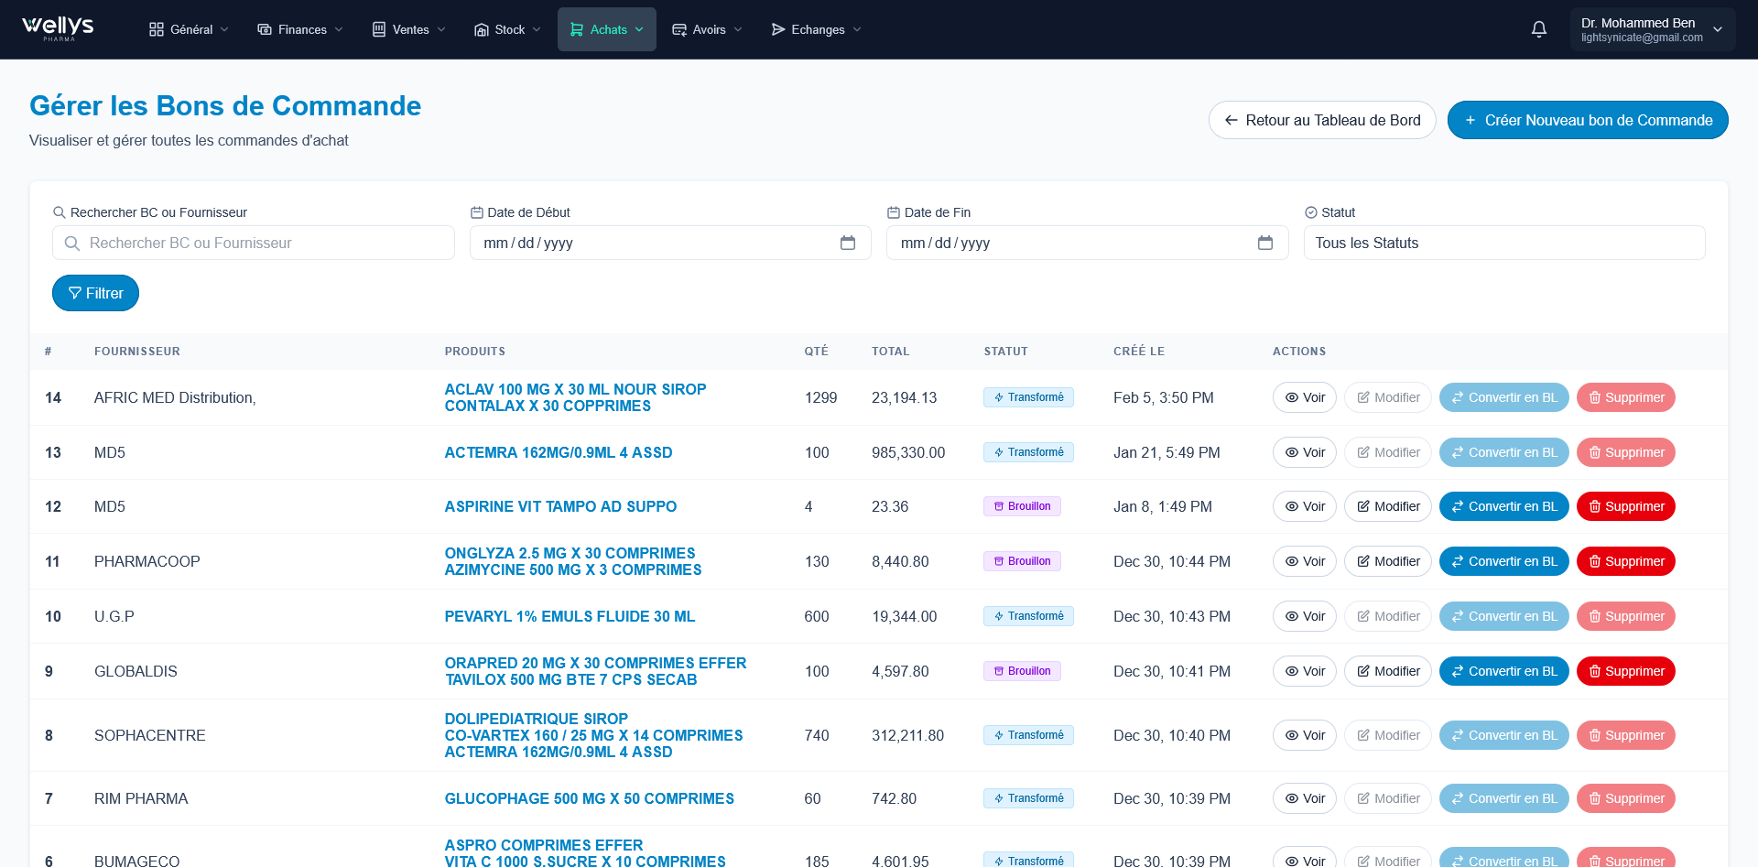Expand the Achats menu chevron
Viewport: 1758px width, 867px height.
point(641,28)
